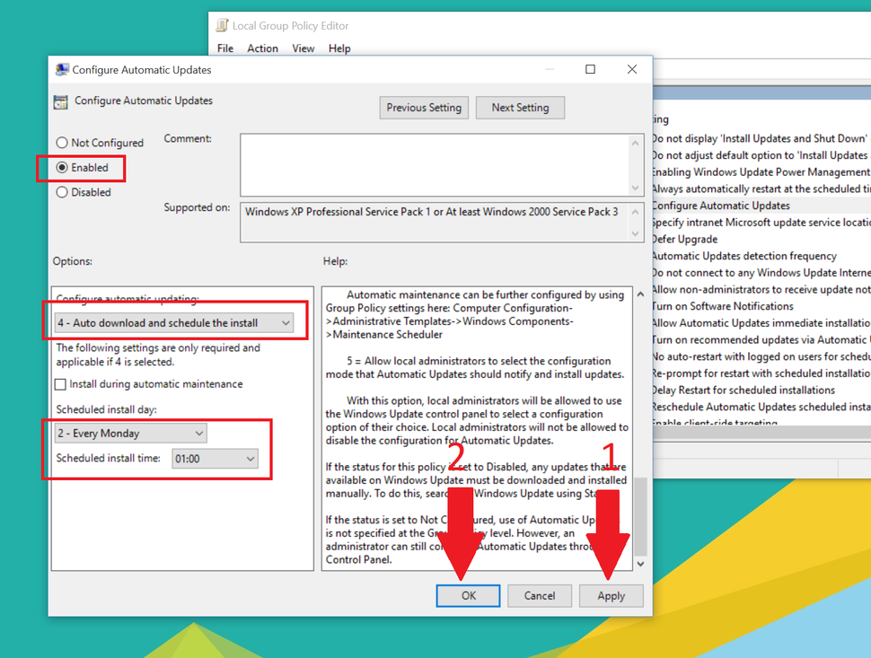Click the Help pane scroll up arrow
Screen dimensions: 871x658
click(640, 294)
